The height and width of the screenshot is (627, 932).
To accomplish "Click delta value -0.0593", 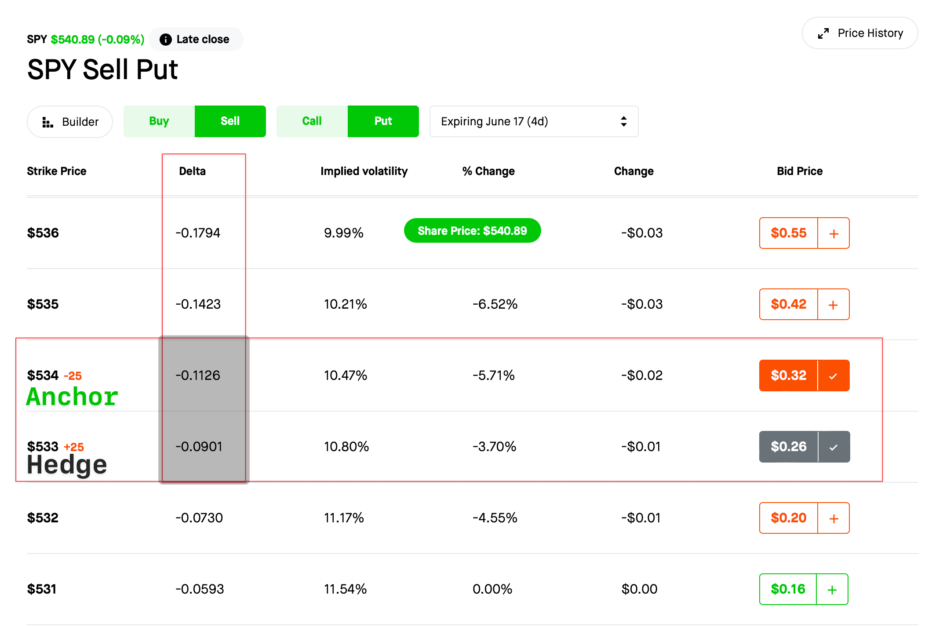I will (200, 589).
